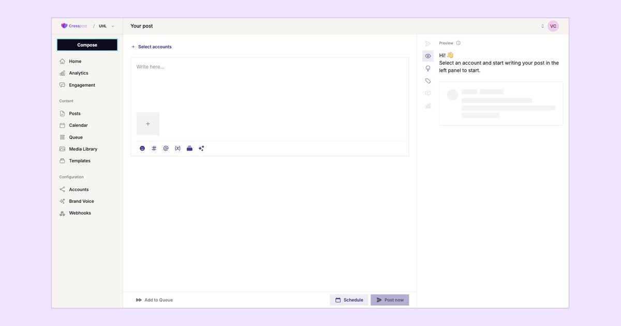
Task: Open the tag labels panel icon
Action: click(x=428, y=81)
